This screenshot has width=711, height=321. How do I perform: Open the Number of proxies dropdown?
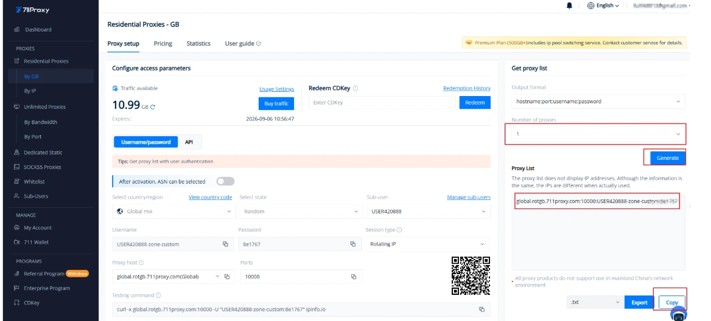click(598, 134)
